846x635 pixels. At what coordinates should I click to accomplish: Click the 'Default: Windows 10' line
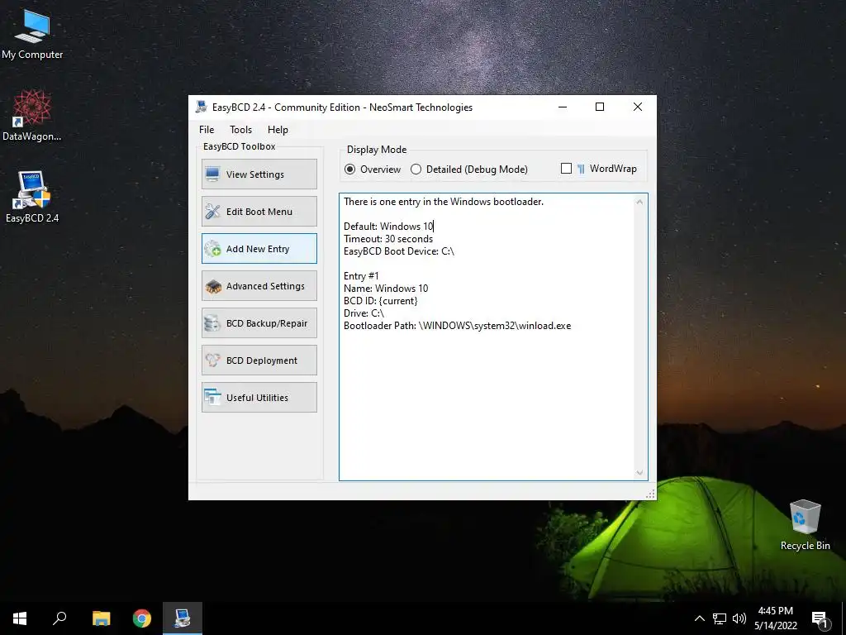pyautogui.click(x=388, y=227)
